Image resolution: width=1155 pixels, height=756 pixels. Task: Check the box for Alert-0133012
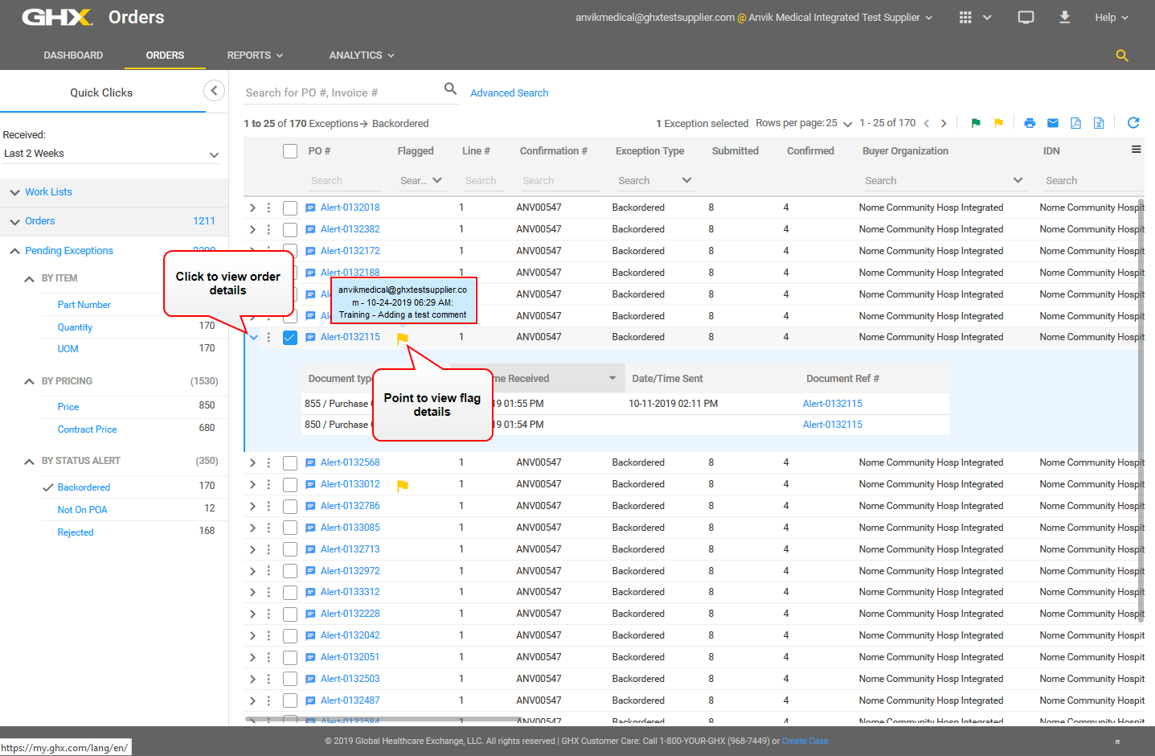290,485
